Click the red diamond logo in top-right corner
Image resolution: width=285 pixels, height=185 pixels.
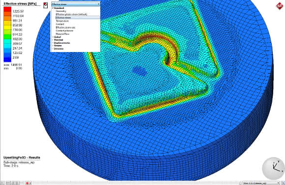click(x=280, y=6)
